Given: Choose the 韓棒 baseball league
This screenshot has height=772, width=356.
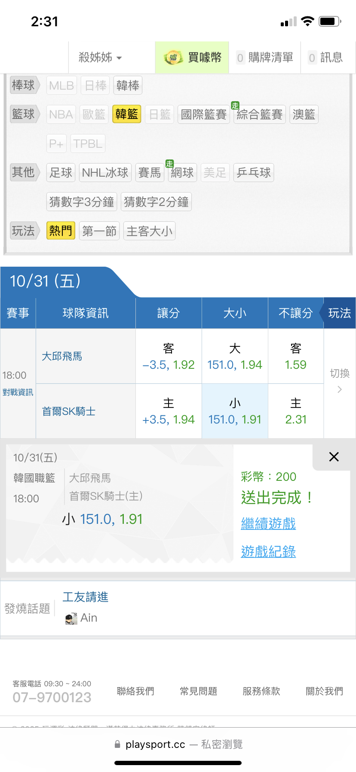Looking at the screenshot, I should [128, 85].
